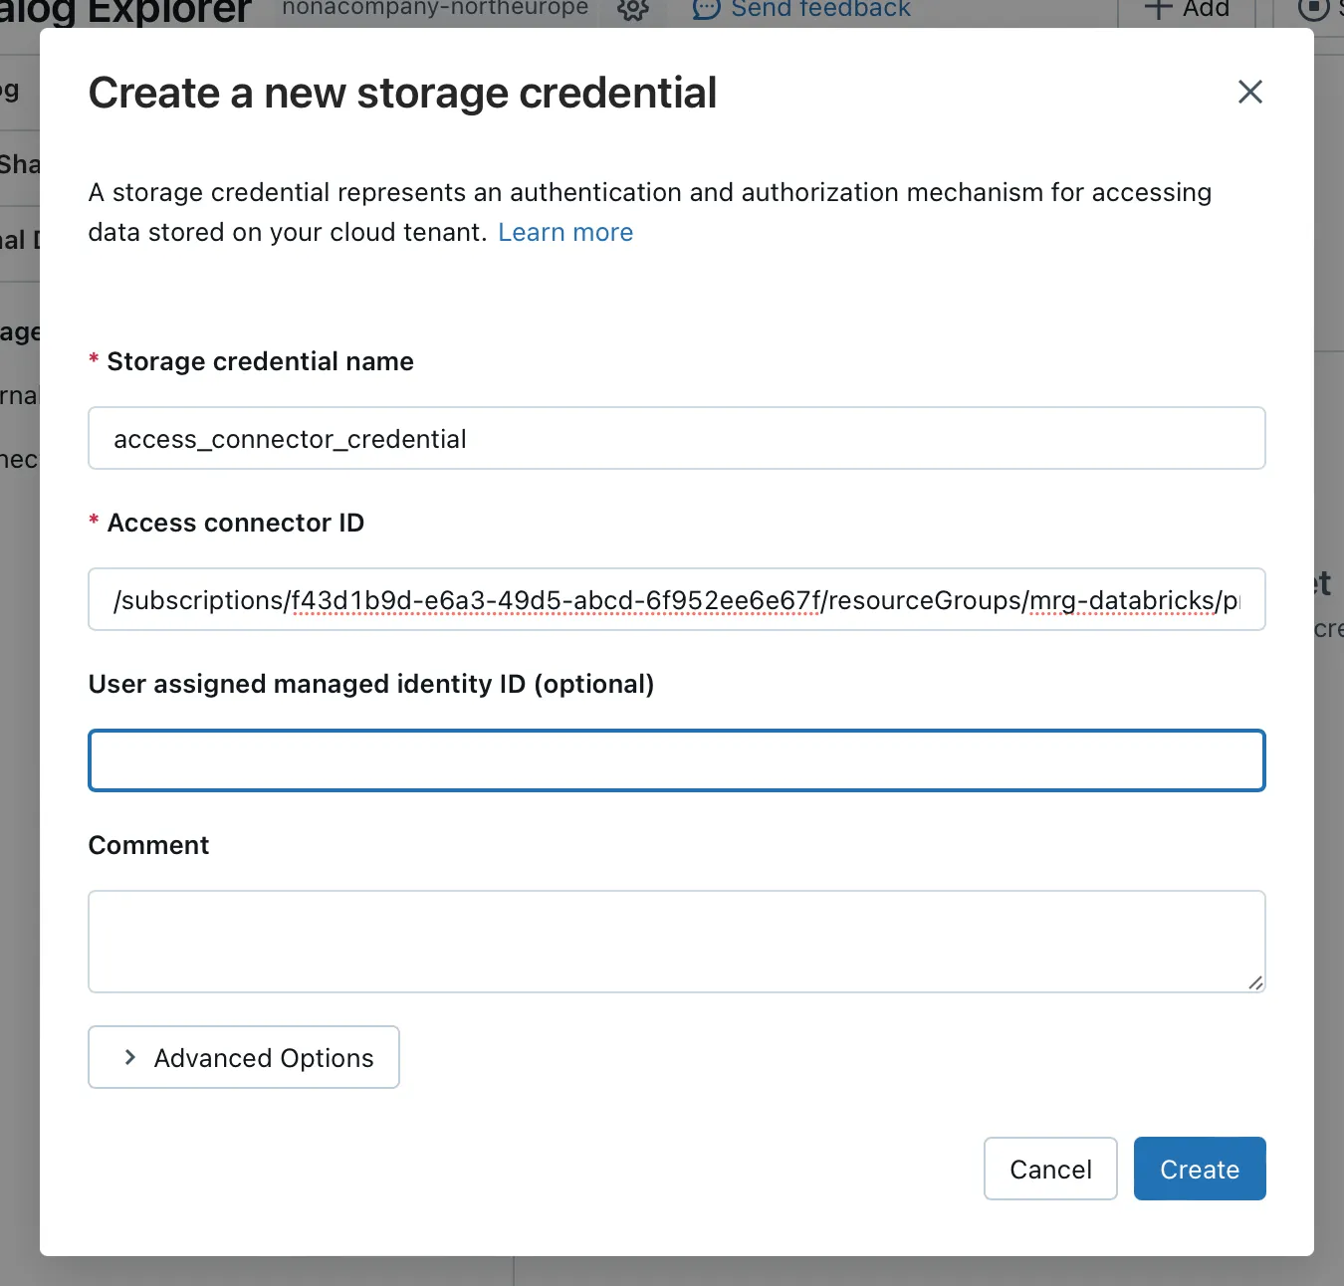Grab the Comment box resize handle
Image resolution: width=1344 pixels, height=1286 pixels.
point(1255,982)
